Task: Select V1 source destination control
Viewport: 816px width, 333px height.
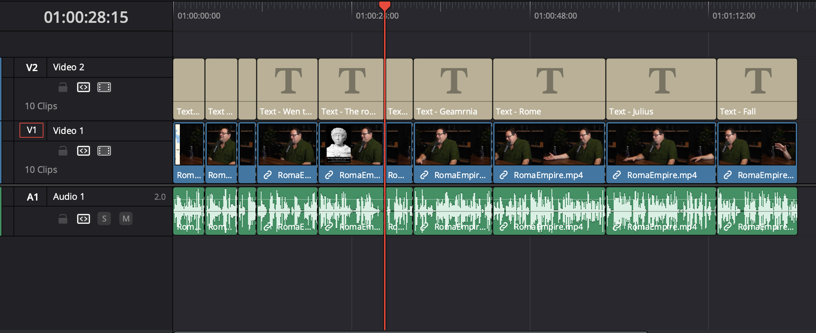Action: click(31, 130)
